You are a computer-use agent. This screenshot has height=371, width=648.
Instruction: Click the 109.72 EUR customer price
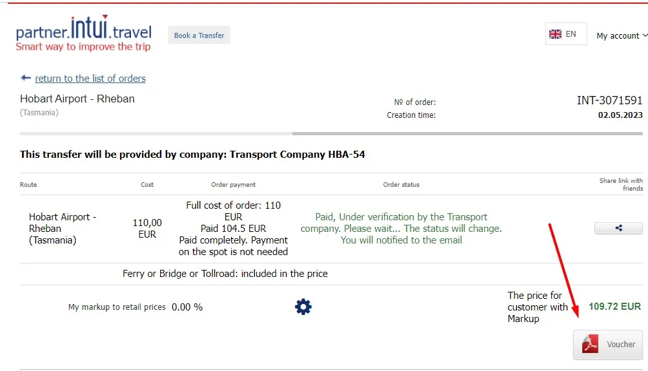[x=614, y=307]
